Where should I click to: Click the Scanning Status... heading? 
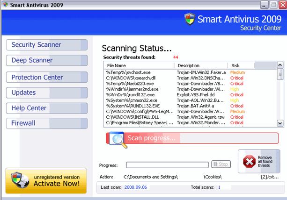point(137,49)
